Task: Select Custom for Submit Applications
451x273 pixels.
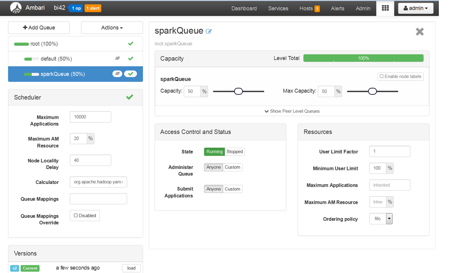Action: coord(232,189)
